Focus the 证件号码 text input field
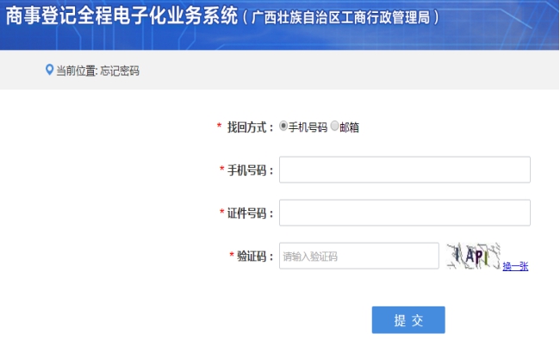Image resolution: width=560 pixels, height=340 pixels. pos(405,213)
